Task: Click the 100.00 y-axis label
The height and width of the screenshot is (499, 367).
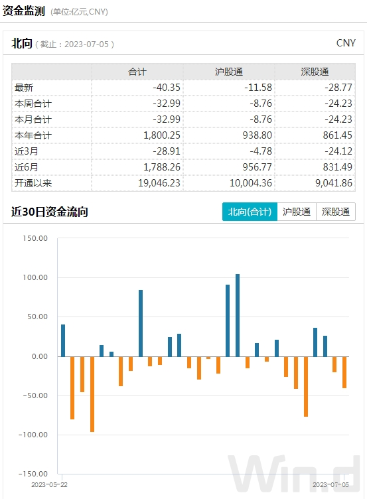Action: coord(35,277)
